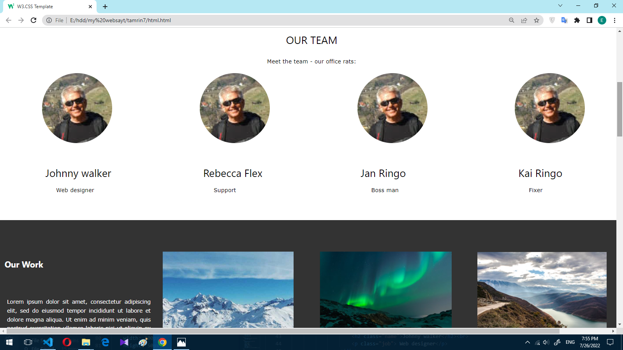
Task: Open the volume speaker tray icon
Action: pyautogui.click(x=546, y=342)
